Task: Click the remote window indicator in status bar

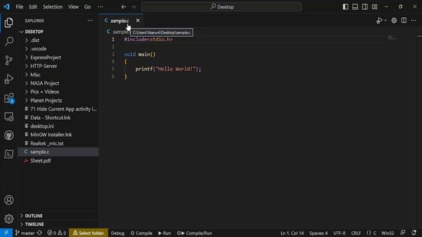Action: pos(6,232)
